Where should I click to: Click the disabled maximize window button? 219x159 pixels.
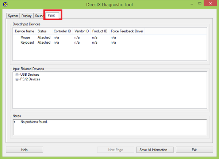pyautogui.click(x=200, y=3)
